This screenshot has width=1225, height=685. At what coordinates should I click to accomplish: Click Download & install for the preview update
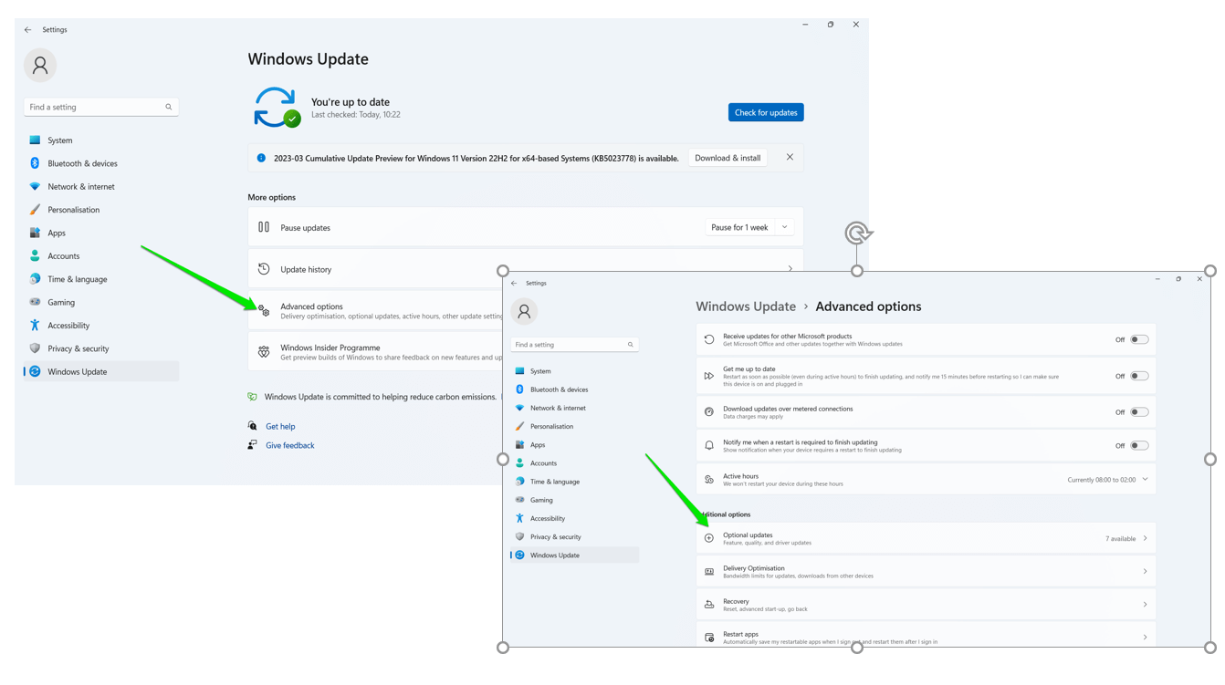[728, 158]
